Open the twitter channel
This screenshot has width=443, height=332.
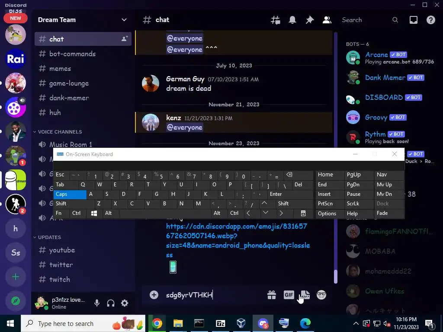click(83, 265)
